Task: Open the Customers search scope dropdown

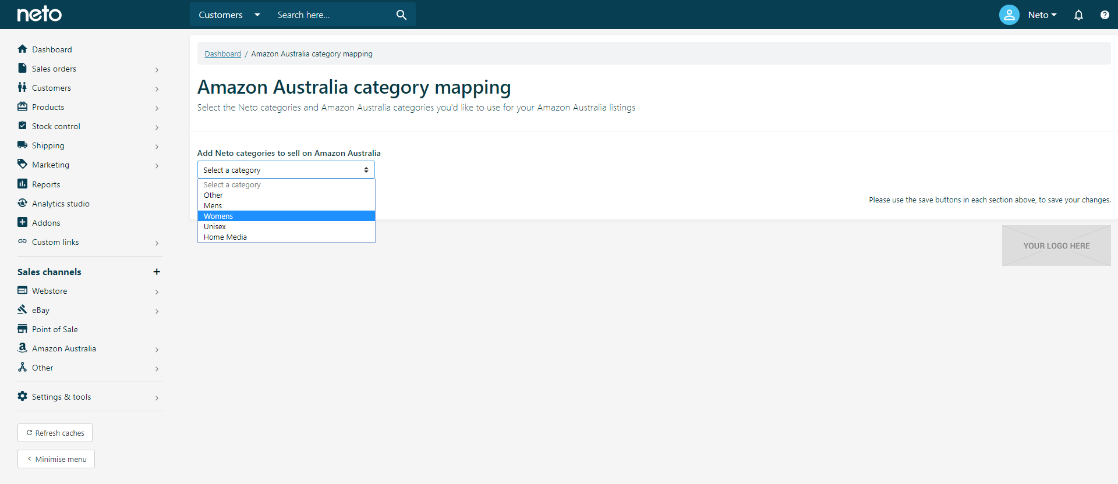Action: 229,15
